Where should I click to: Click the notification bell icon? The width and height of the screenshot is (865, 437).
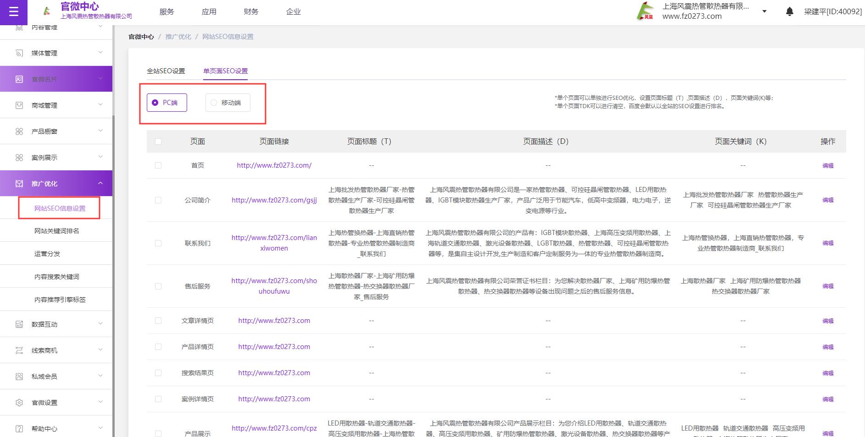click(x=789, y=12)
